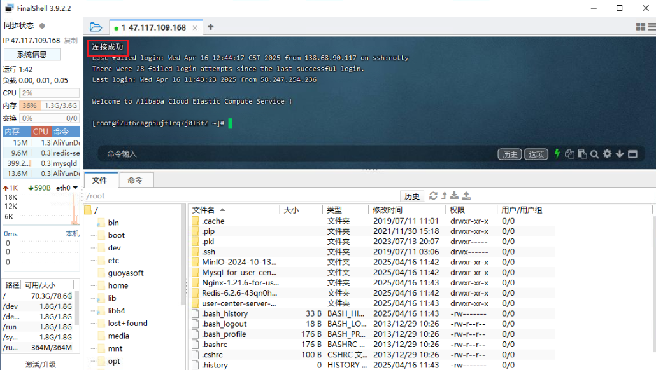
Task: Switch to the 命令 tab
Action: point(135,180)
